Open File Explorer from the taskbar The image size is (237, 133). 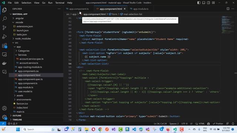coord(86,129)
